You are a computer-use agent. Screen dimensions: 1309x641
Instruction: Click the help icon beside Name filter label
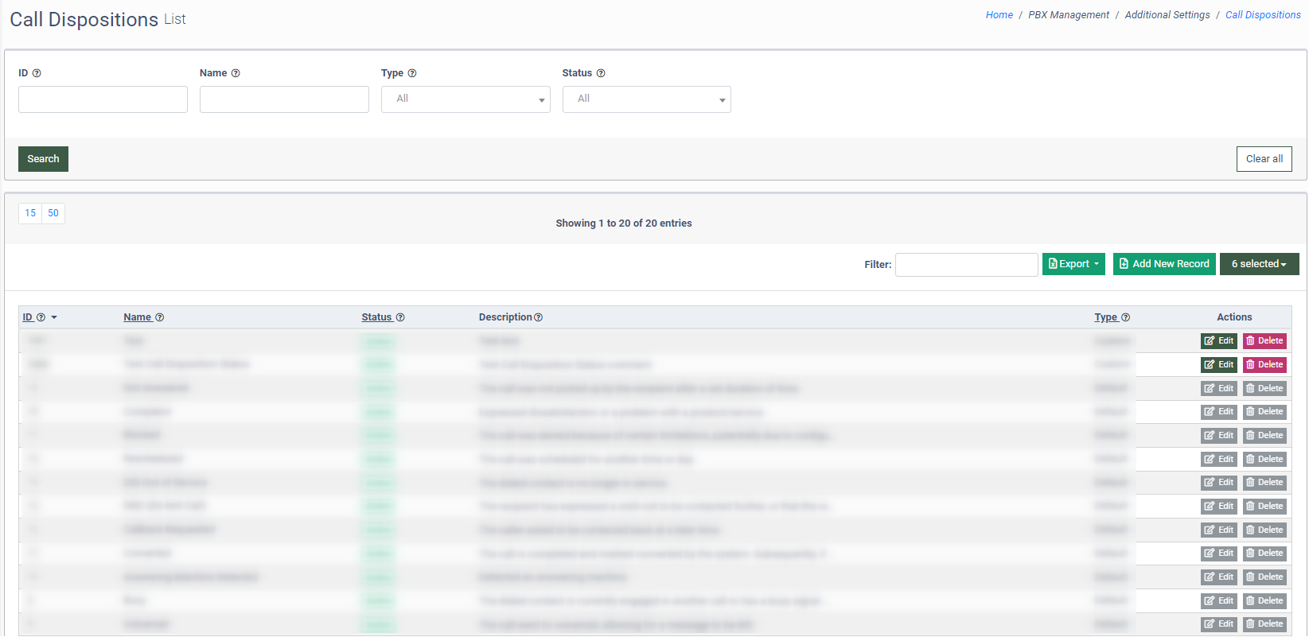[x=236, y=73]
